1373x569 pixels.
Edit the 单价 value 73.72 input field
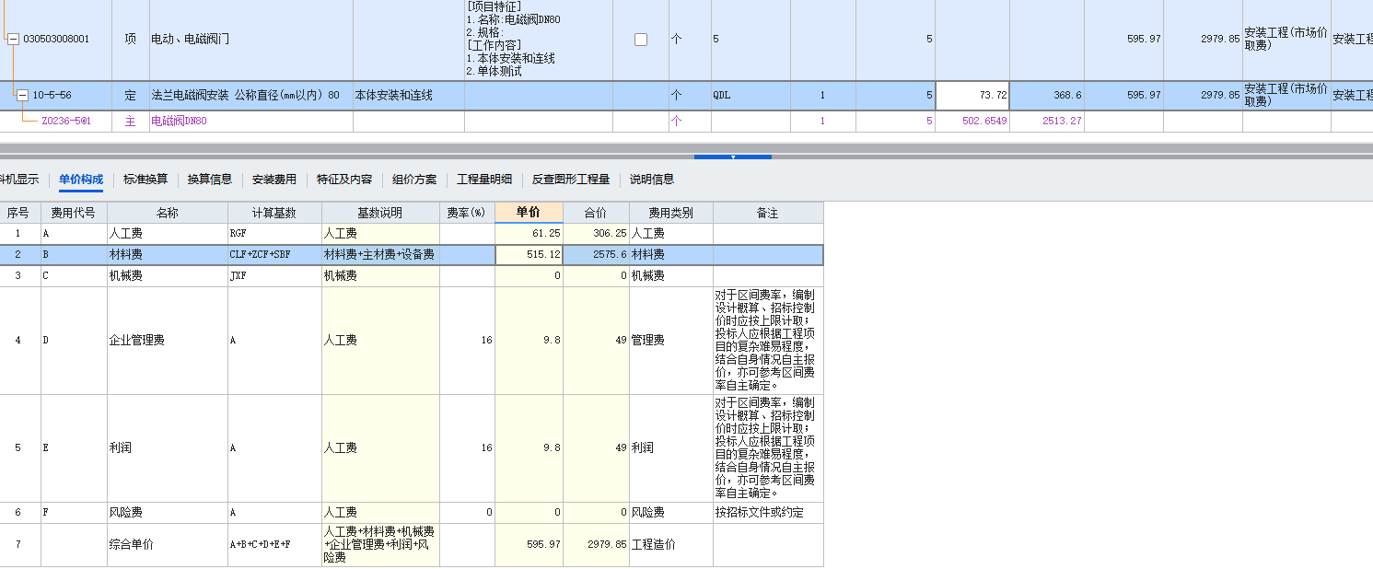pos(971,95)
